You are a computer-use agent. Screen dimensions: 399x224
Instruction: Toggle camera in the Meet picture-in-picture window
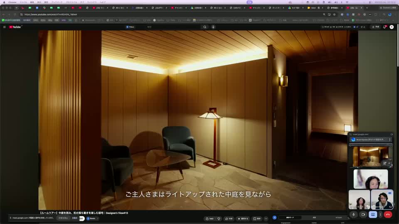(363, 214)
